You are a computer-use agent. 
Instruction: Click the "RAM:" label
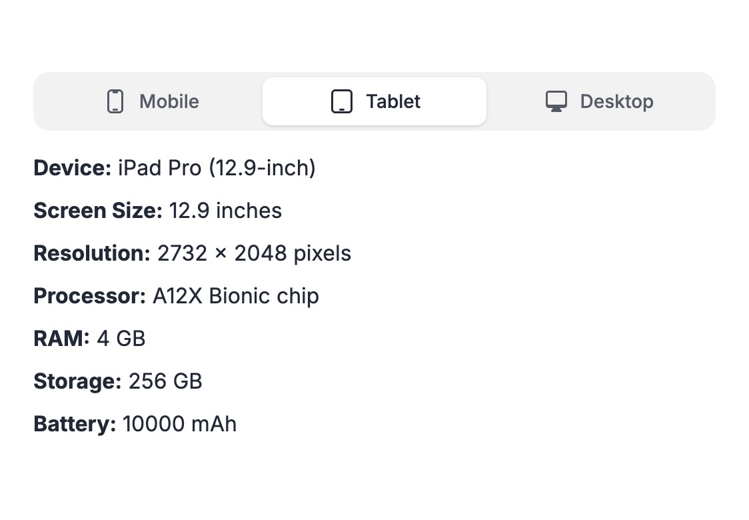[61, 339]
